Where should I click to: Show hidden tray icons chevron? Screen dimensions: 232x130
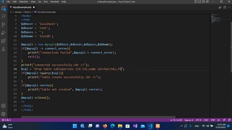point(181,126)
